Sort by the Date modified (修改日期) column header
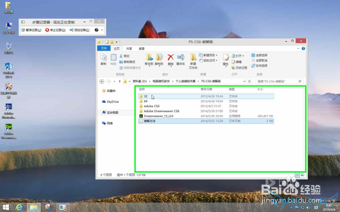 coord(206,89)
